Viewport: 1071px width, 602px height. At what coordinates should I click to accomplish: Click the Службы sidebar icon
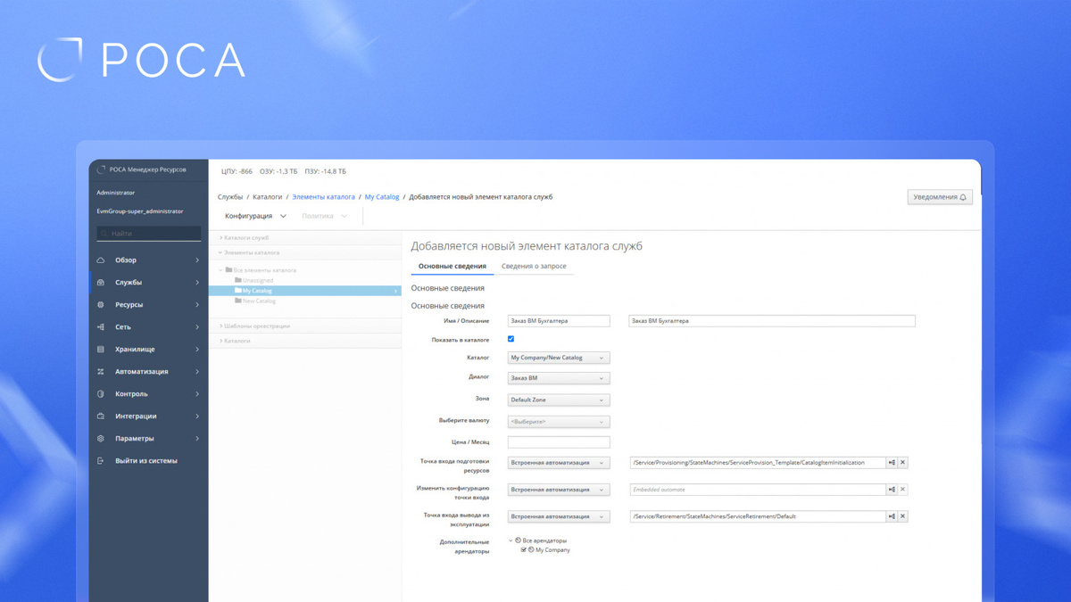[101, 283]
